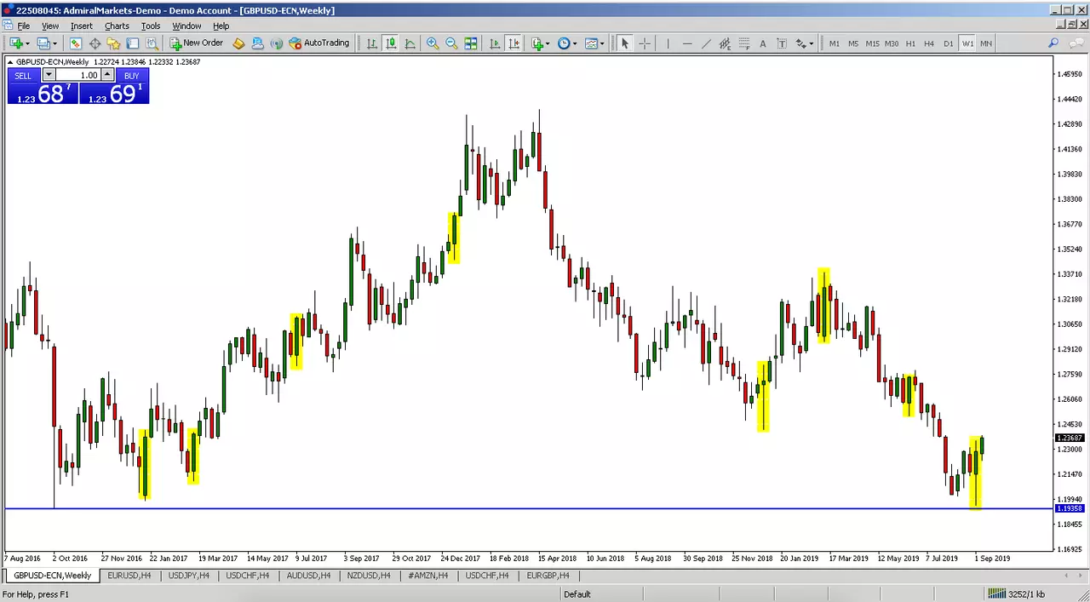Open the new chart dropdown arrow
Screen dimensions: 1090x602
(27, 43)
